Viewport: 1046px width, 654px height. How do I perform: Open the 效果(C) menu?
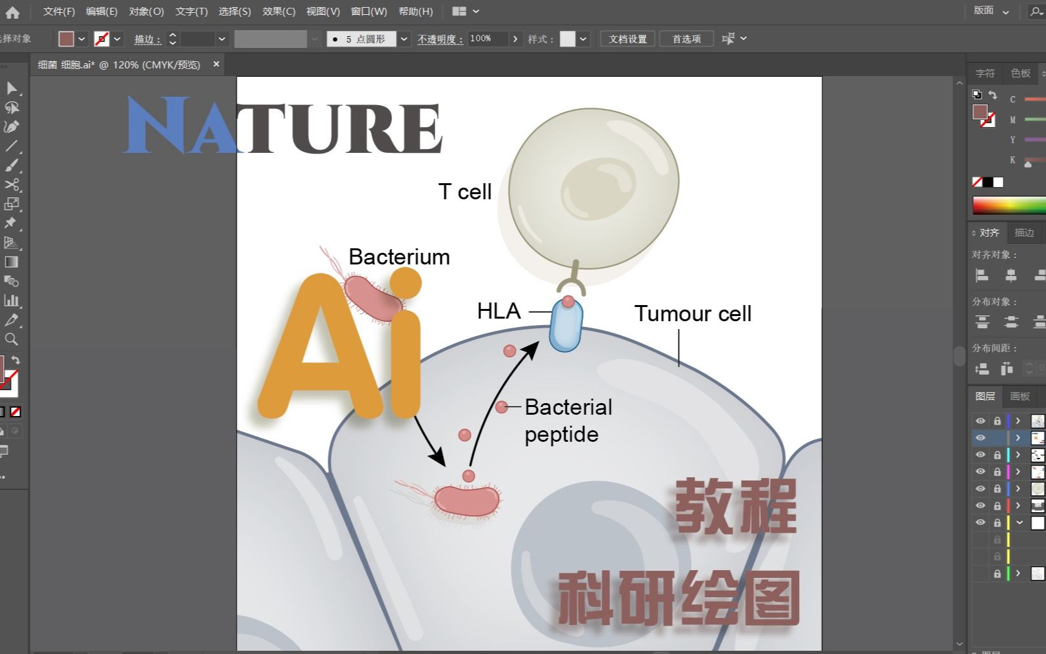(x=279, y=12)
